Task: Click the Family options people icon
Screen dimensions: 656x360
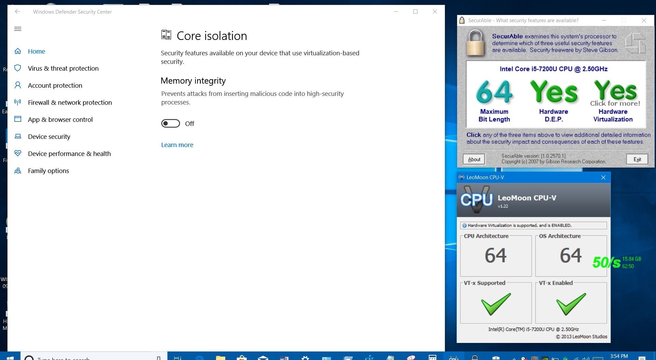Action: [x=18, y=171]
